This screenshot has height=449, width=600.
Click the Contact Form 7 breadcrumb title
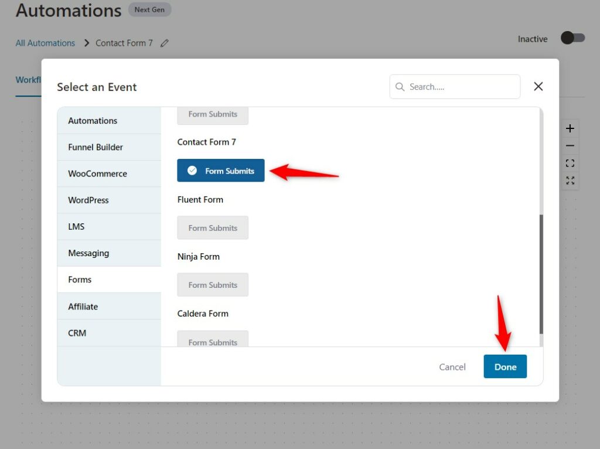tap(124, 43)
